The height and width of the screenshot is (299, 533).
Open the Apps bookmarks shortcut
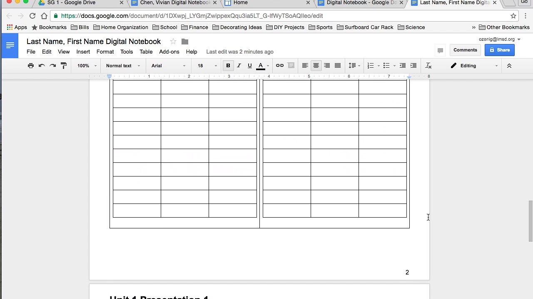17,27
